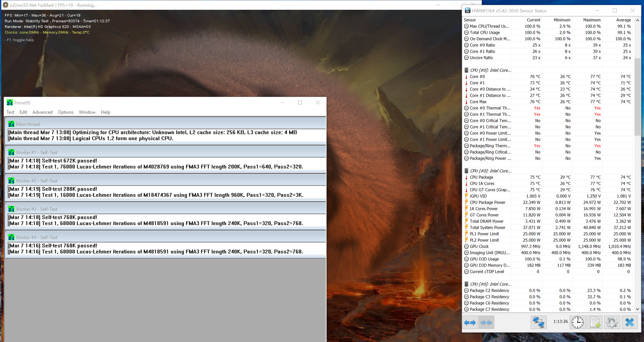This screenshot has width=644, height=342.
Task: Select Main thread title bar in Prime95
Action: 165,124
